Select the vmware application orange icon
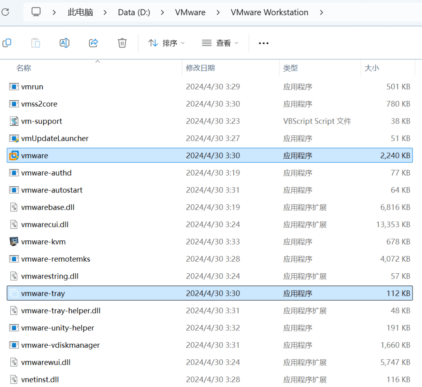 coord(14,155)
